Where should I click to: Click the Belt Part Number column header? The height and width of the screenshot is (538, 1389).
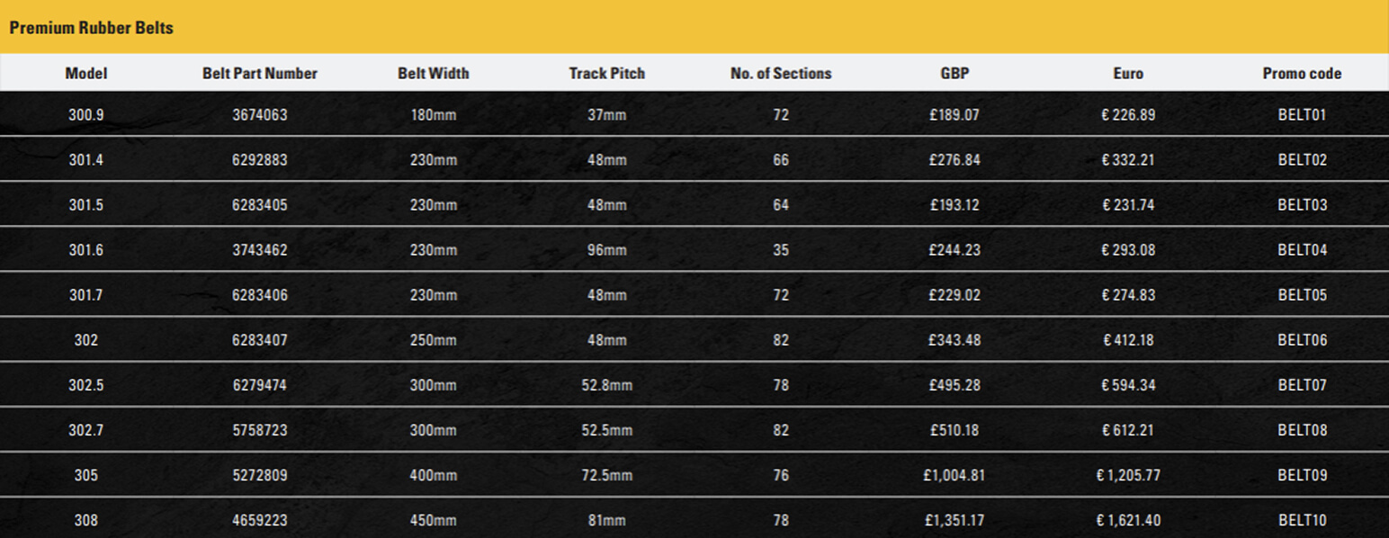tap(260, 74)
